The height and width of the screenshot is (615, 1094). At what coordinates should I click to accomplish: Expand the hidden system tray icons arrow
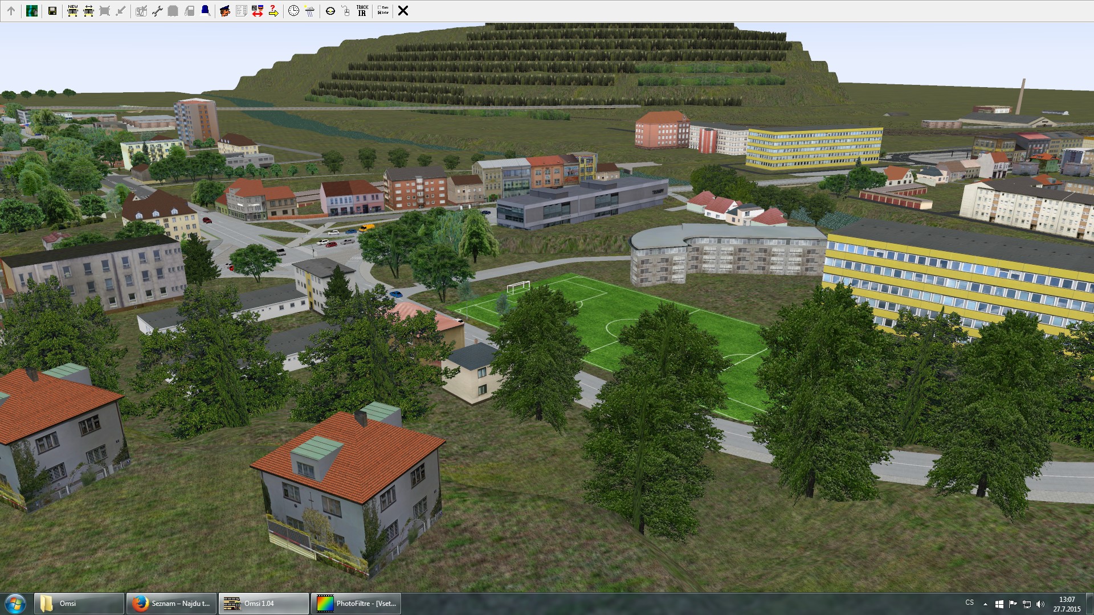click(985, 604)
